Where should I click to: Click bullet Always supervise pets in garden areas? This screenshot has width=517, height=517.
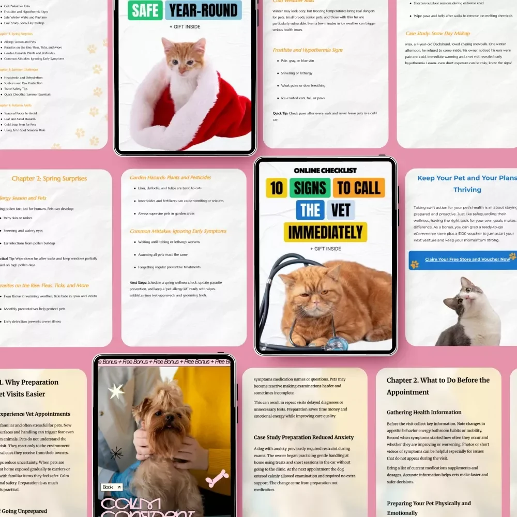pos(166,214)
